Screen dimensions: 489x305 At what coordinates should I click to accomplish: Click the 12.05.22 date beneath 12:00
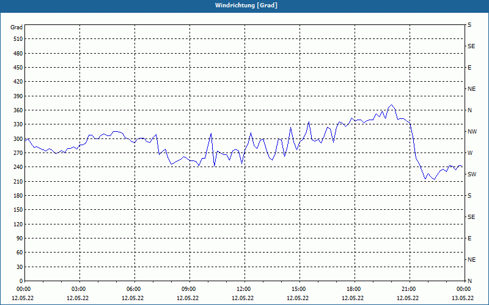click(243, 298)
